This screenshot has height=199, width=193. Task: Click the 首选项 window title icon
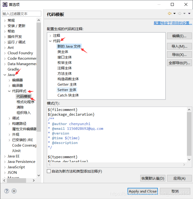5,4
